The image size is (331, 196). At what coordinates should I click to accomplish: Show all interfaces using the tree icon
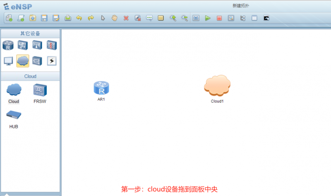(x=243, y=18)
